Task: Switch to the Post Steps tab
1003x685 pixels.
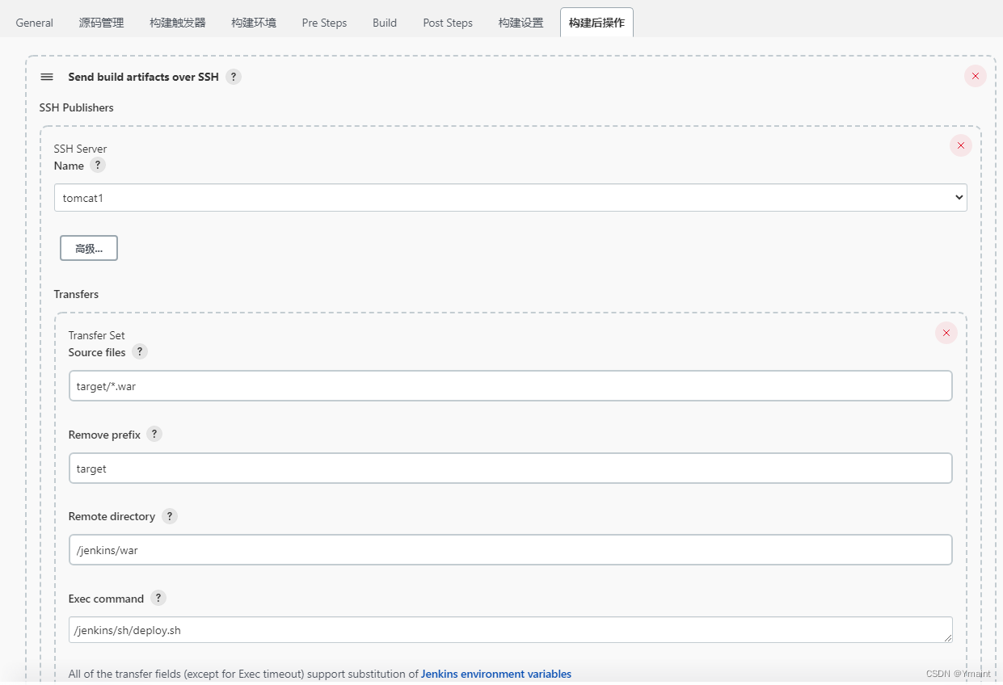Action: pyautogui.click(x=448, y=23)
